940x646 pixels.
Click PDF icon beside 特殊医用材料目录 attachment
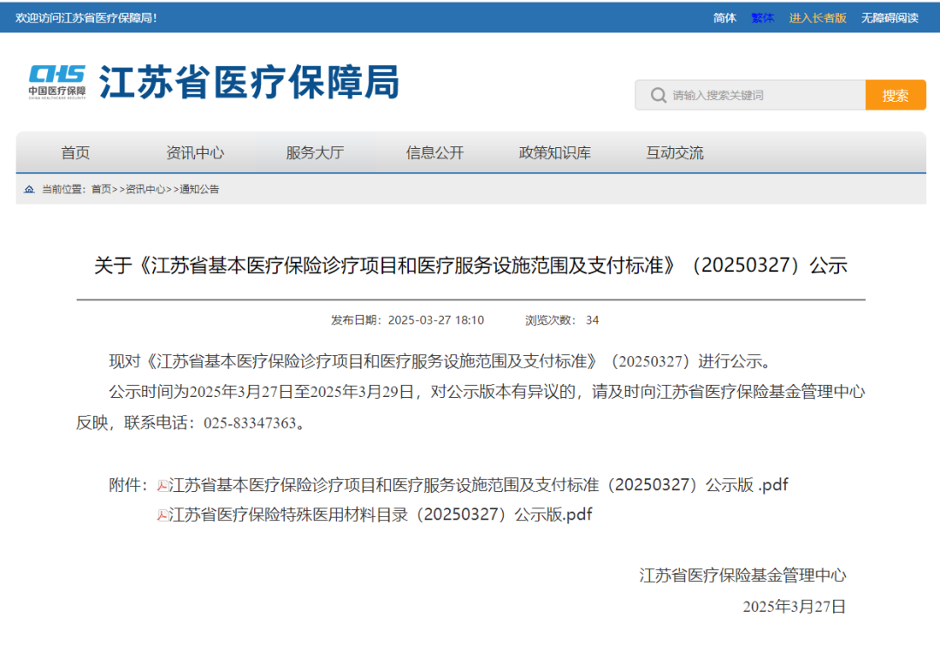point(163,515)
